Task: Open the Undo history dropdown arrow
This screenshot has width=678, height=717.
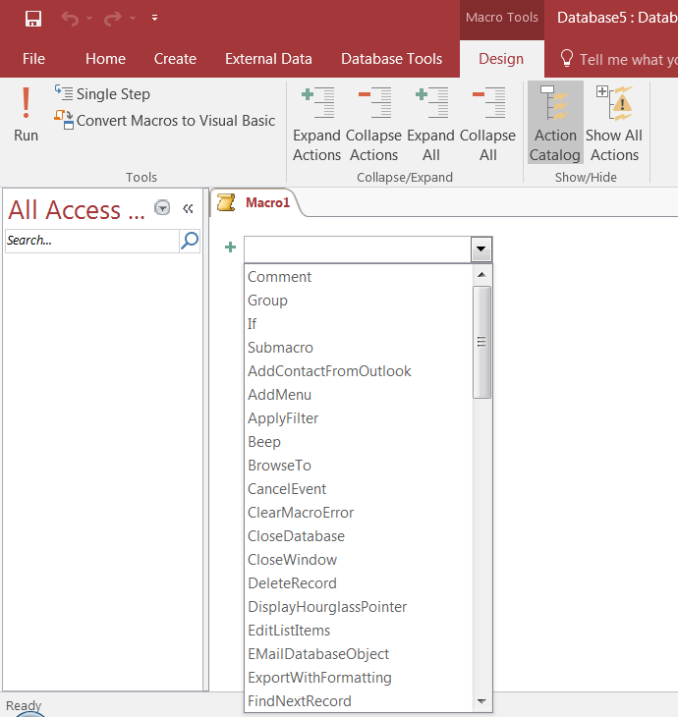Action: (x=89, y=19)
